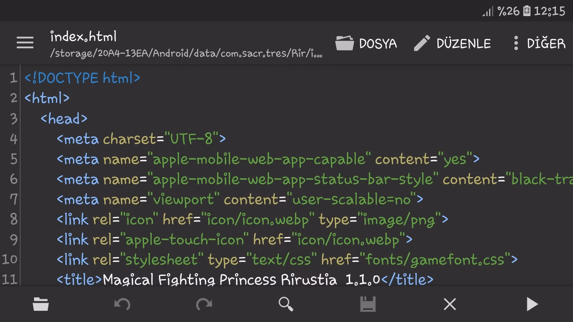This screenshot has width=573, height=322.
Task: Tap the DÜZENLE pencil edit icon
Action: pyautogui.click(x=421, y=43)
